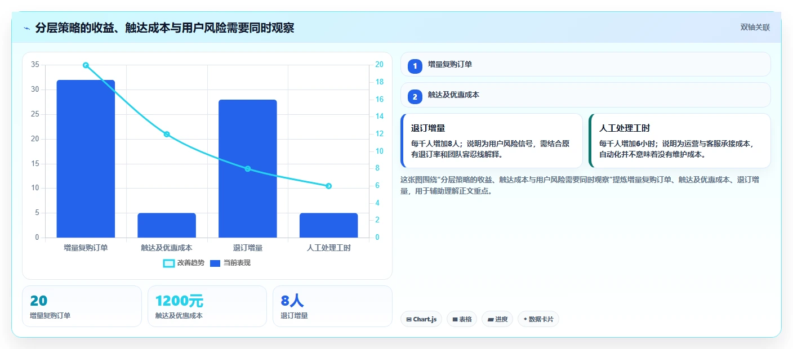Click the numbered badge 1 for 增量复购订单
The width and height of the screenshot is (793, 349).
pyautogui.click(x=415, y=66)
